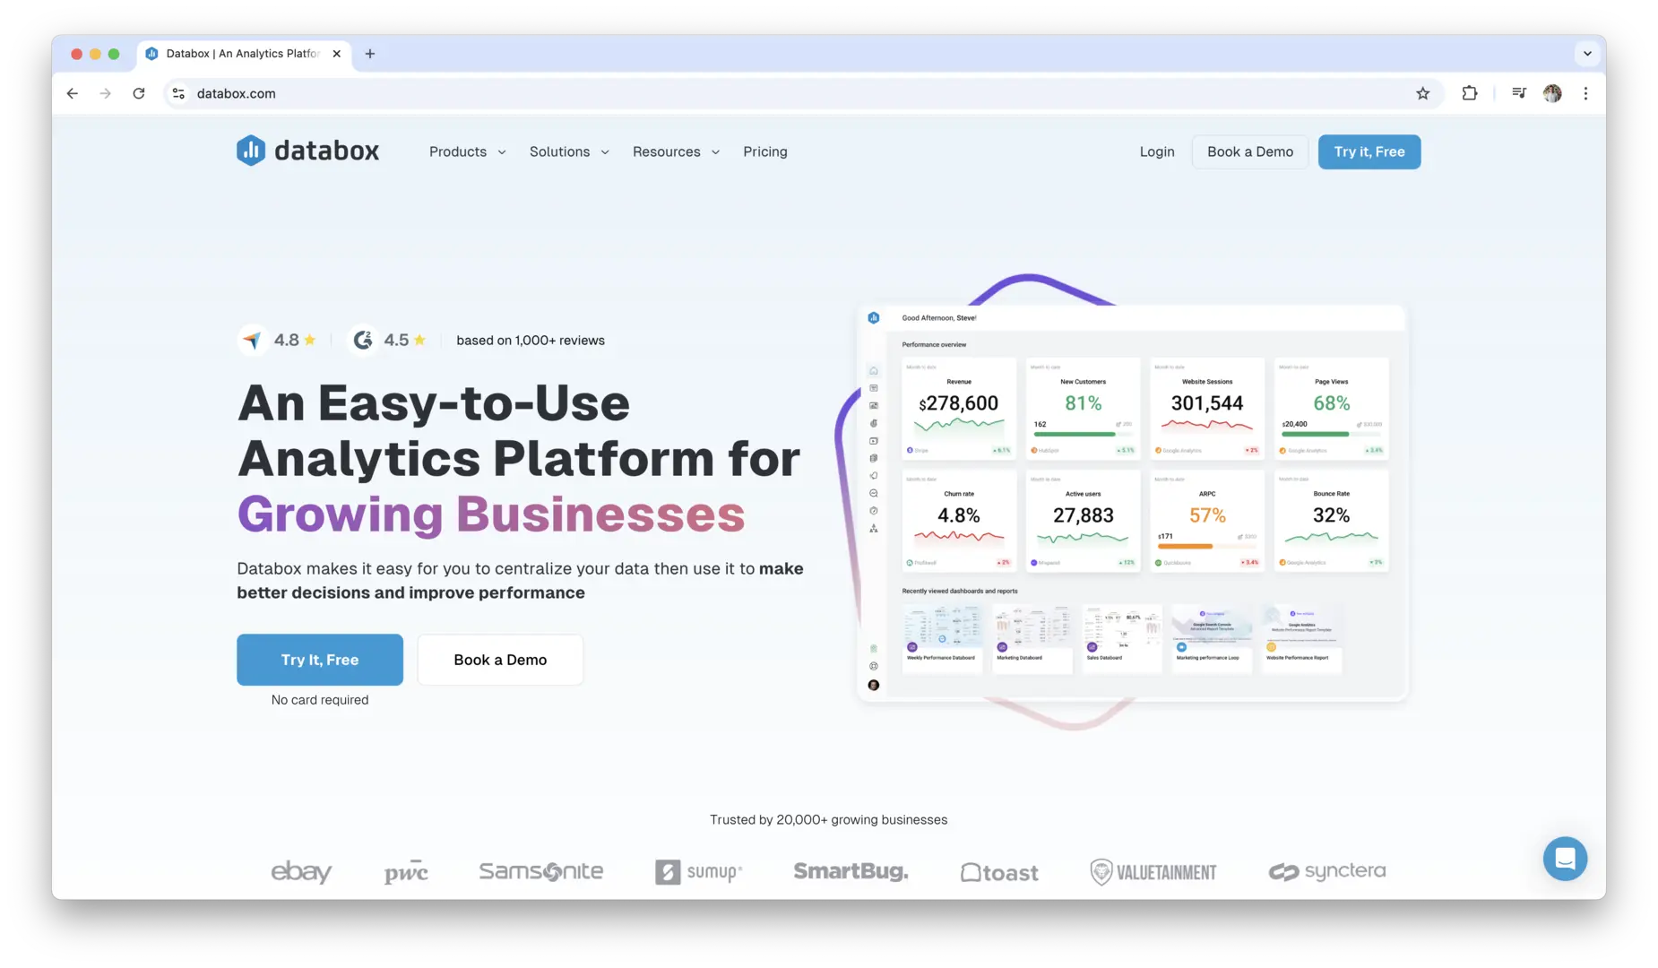The image size is (1658, 968).
Task: Open the Intercom chat bubble
Action: [x=1565, y=859]
